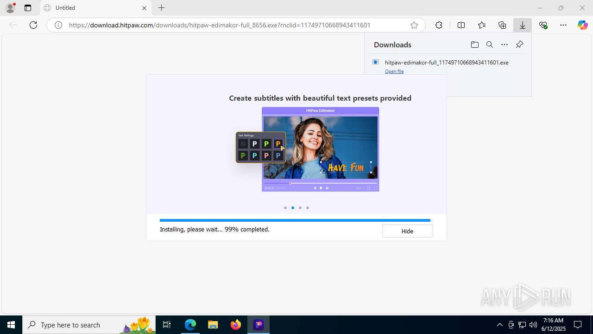Open File Explorer from taskbar
Screen dimensions: 593x334
pos(213,325)
